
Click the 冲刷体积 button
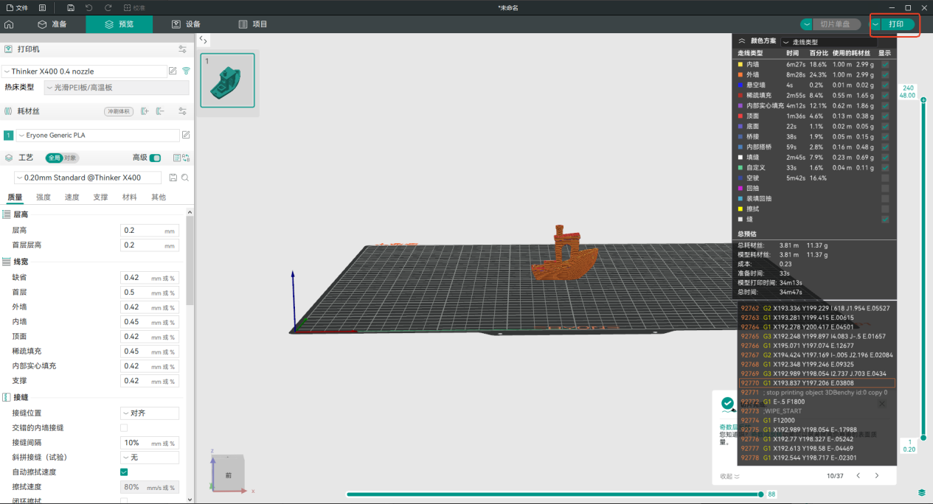pos(119,111)
